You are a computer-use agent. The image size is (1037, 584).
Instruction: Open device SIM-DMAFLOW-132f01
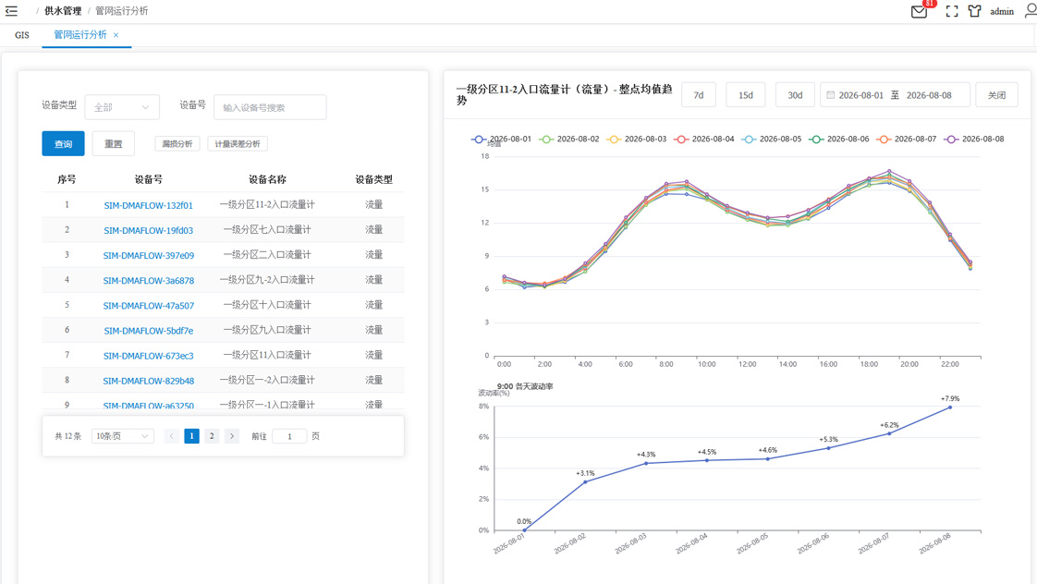[148, 205]
